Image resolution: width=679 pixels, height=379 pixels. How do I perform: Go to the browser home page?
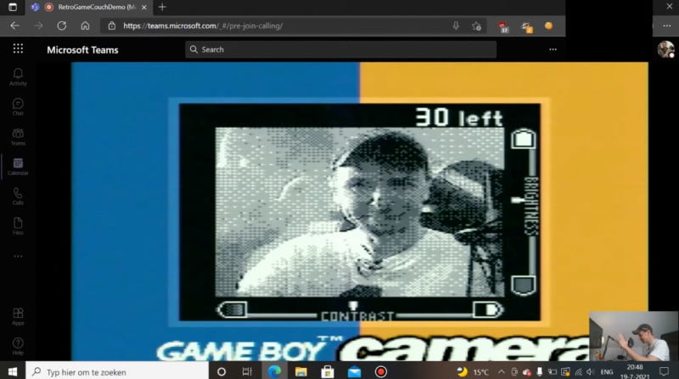[85, 25]
